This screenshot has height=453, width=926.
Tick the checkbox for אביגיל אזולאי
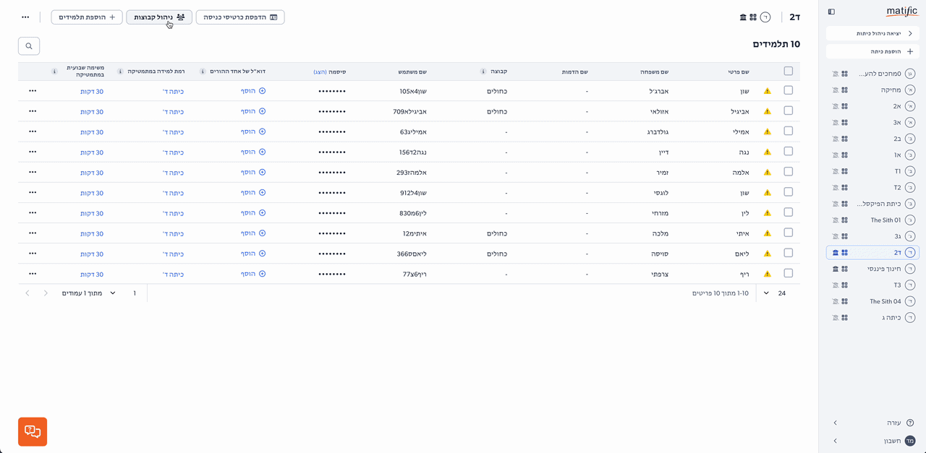[789, 111]
